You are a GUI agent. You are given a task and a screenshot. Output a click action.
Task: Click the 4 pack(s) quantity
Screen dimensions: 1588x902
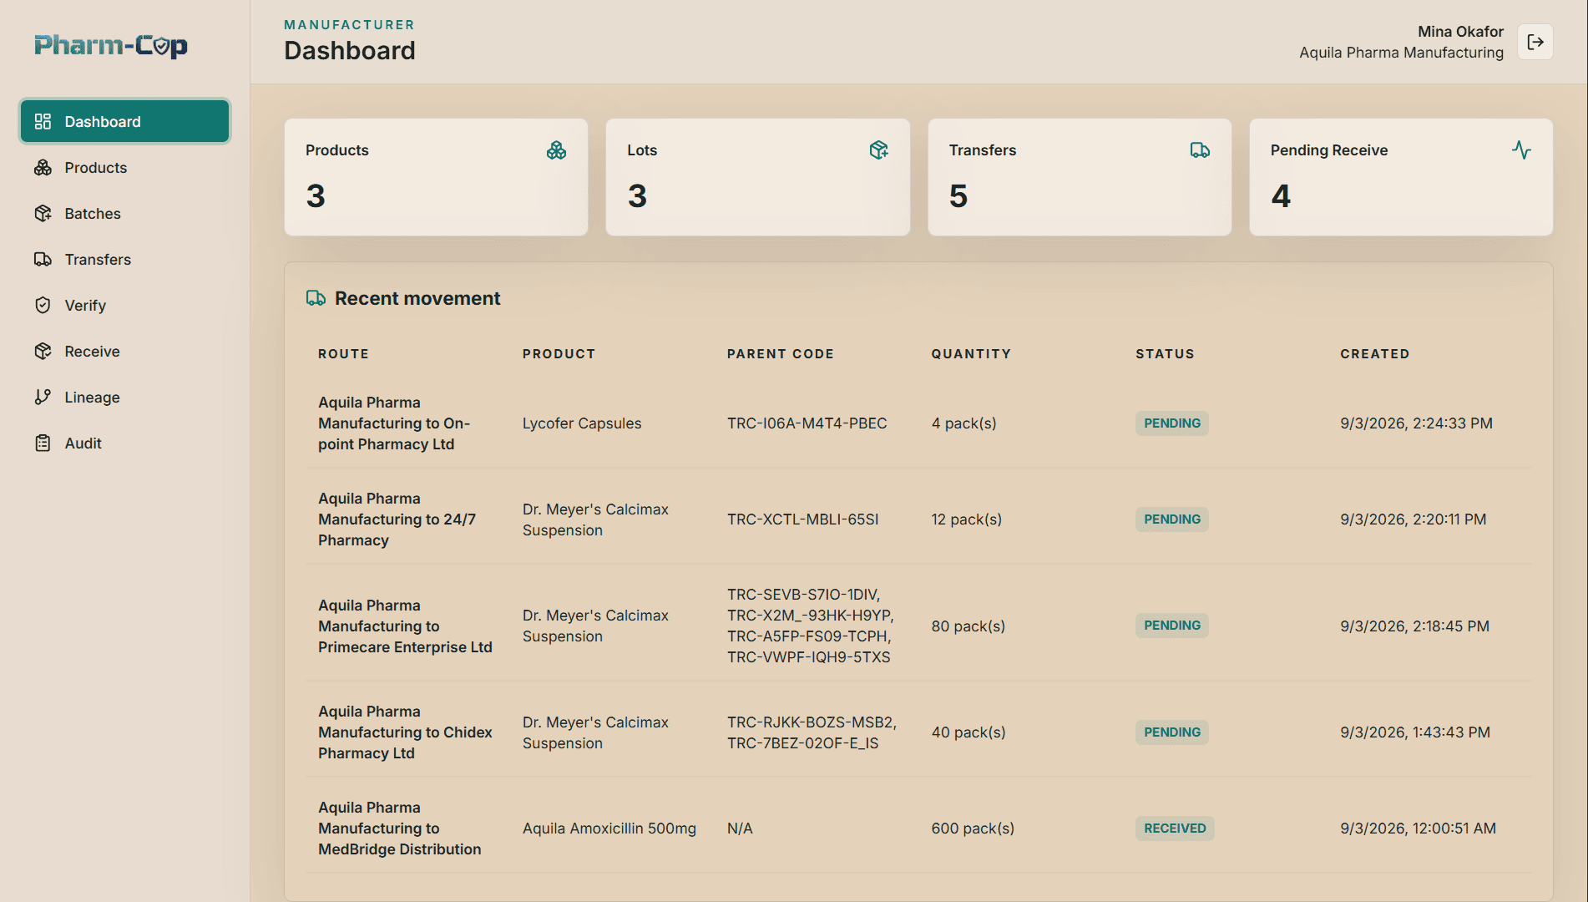tap(963, 423)
